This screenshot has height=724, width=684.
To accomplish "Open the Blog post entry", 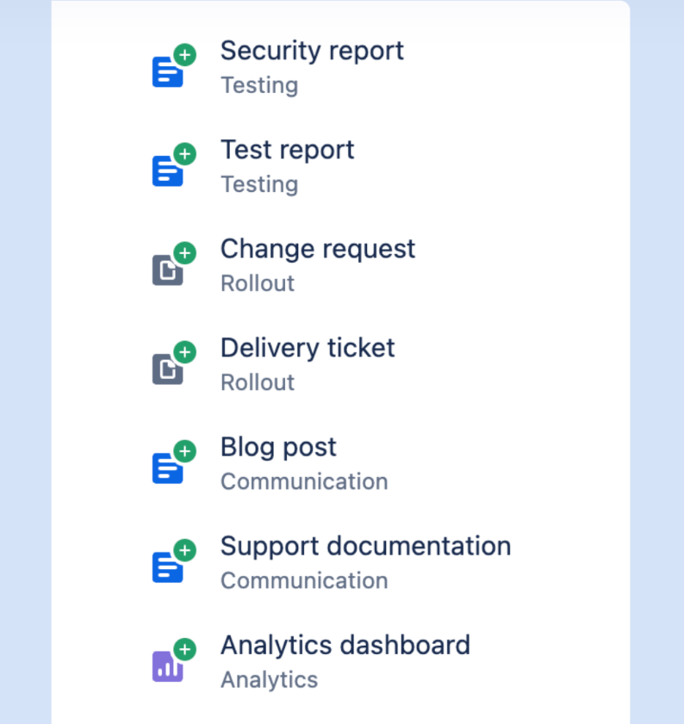I will click(x=278, y=447).
